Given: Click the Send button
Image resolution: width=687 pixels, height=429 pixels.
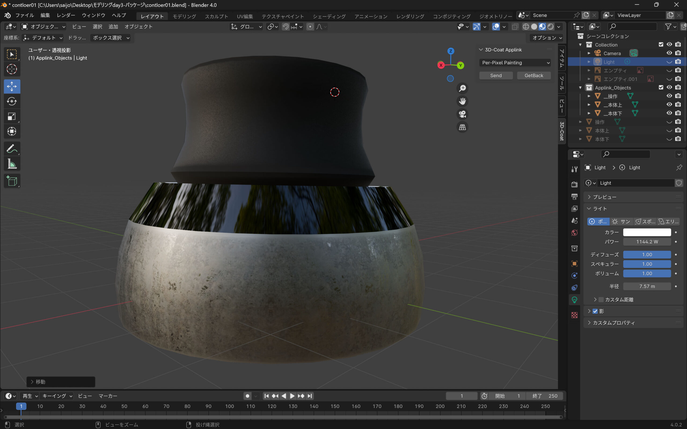Looking at the screenshot, I should click(496, 75).
